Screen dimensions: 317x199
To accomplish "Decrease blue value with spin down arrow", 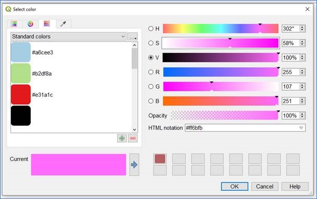I will point(302,103).
